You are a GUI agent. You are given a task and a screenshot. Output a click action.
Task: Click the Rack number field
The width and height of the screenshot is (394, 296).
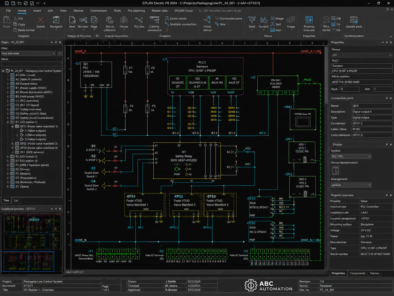[x=350, y=89]
